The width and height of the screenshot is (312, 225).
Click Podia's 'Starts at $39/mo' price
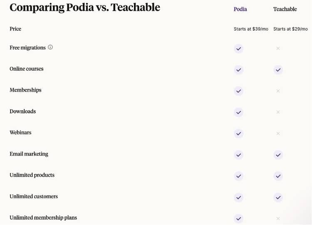(x=251, y=29)
